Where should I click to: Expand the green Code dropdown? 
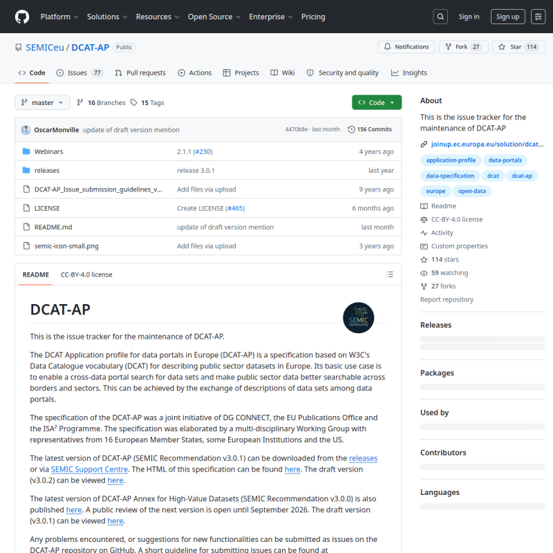(377, 102)
